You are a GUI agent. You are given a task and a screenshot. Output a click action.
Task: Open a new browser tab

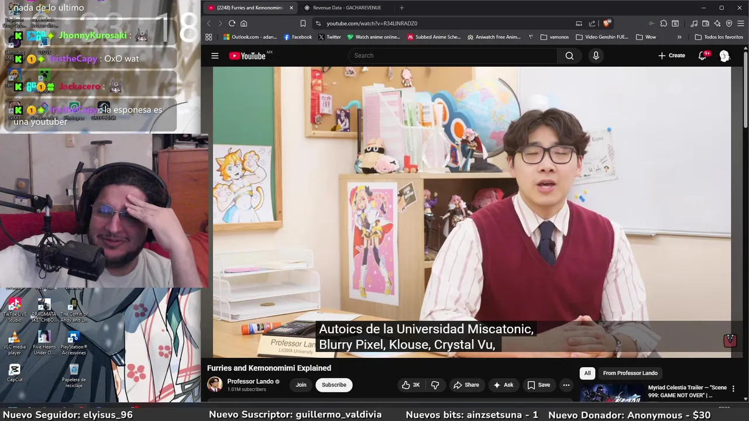coord(401,8)
